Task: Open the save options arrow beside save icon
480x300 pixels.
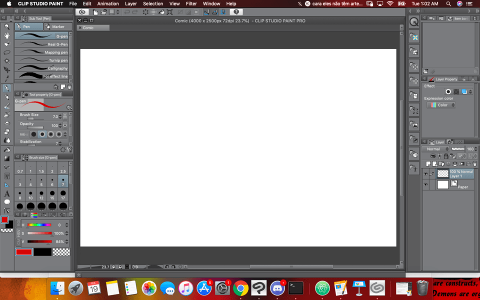Action: pyautogui.click(x=117, y=11)
